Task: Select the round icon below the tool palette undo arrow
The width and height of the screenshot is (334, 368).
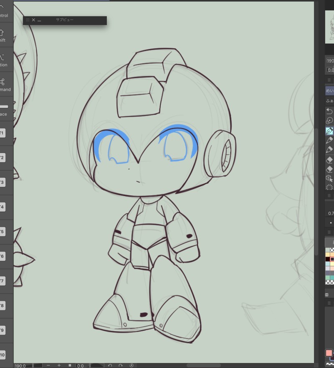Action: coord(329,121)
